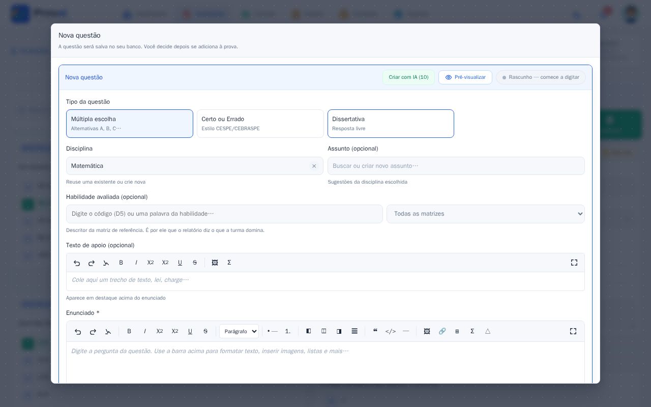
Task: Select the Dissertativa question type
Action: [391, 124]
